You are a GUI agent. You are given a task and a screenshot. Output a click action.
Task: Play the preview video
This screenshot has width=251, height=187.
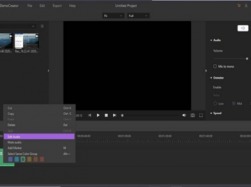[98, 115]
